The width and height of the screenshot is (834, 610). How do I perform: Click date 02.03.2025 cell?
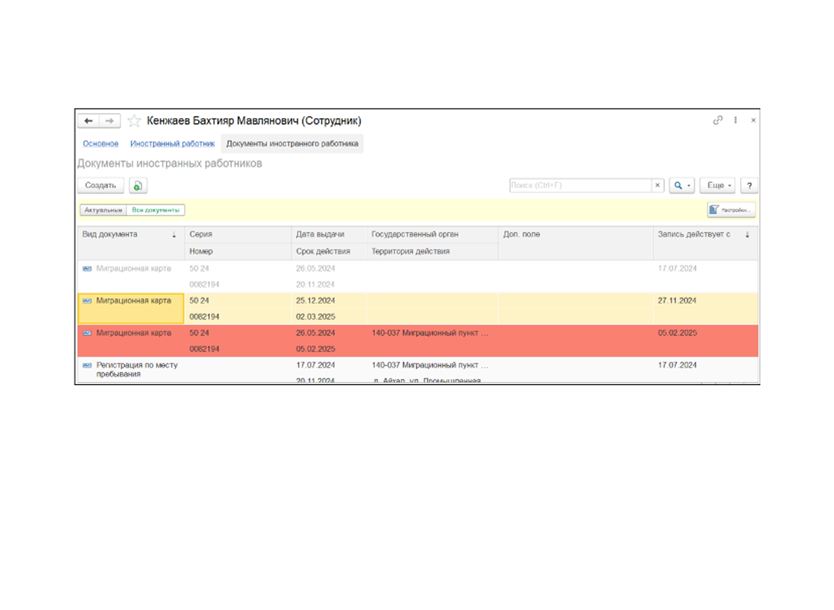(x=316, y=317)
